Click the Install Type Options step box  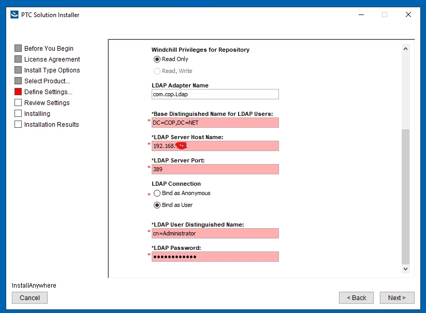[x=18, y=70]
